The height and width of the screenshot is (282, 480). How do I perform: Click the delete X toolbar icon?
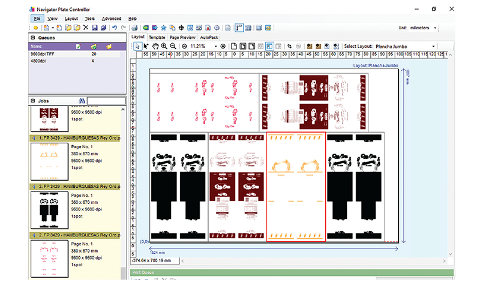[86, 28]
